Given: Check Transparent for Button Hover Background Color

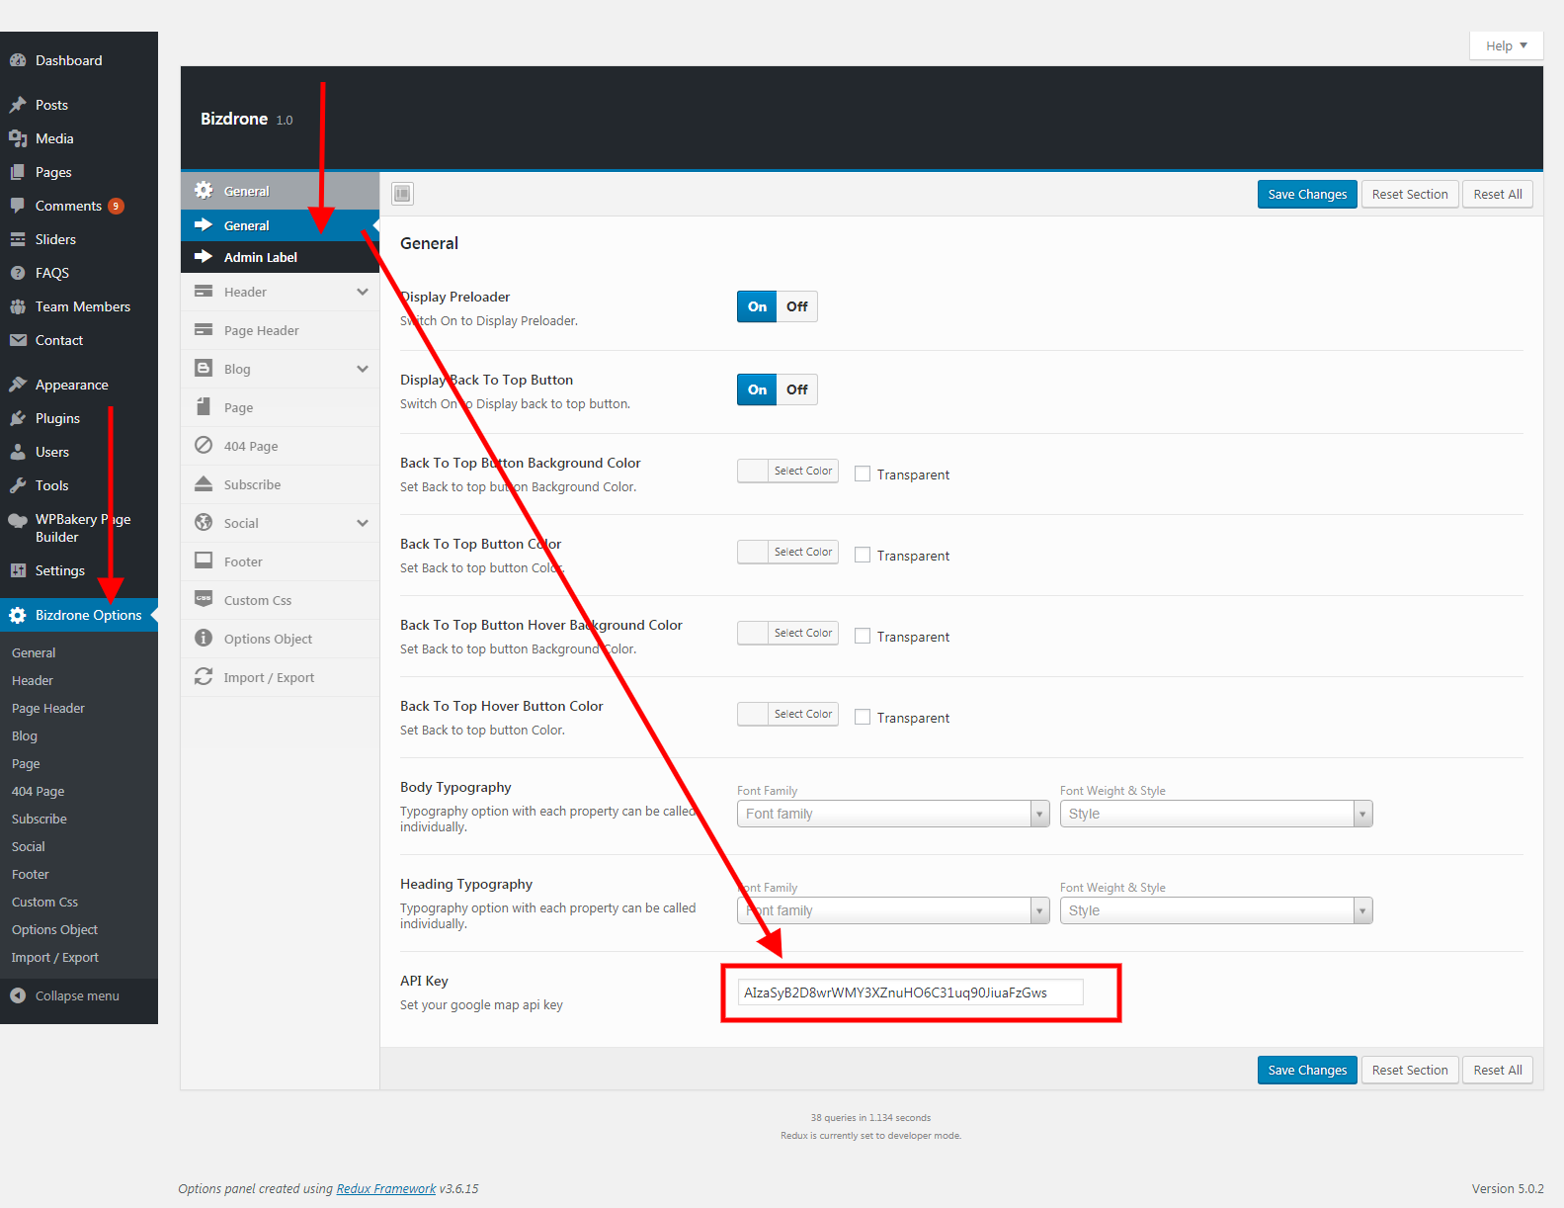Looking at the screenshot, I should pyautogui.click(x=863, y=637).
